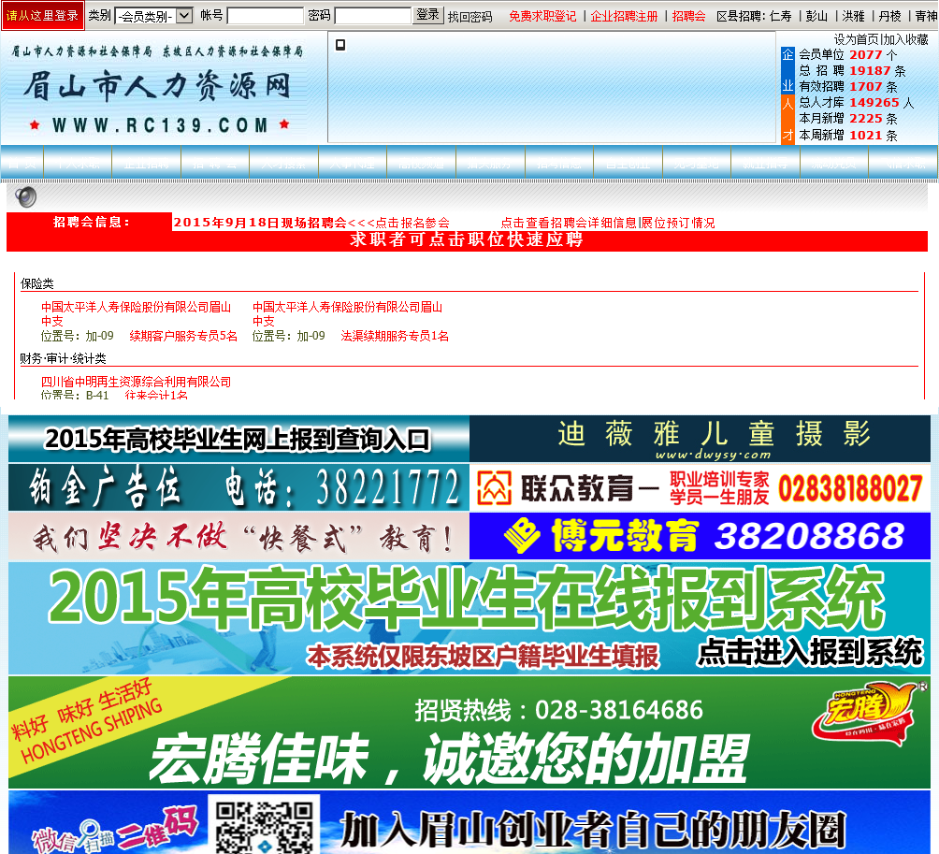Click 加入收藏 link

pyautogui.click(x=905, y=39)
